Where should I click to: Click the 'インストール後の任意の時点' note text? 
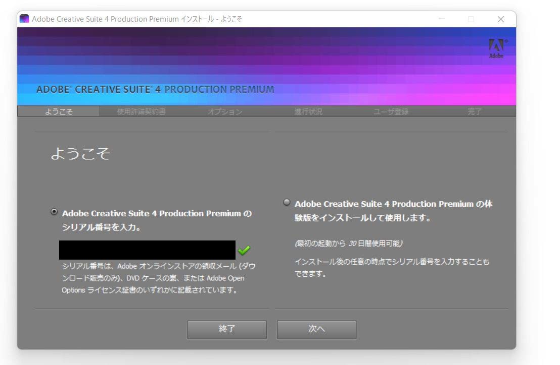tap(392, 268)
